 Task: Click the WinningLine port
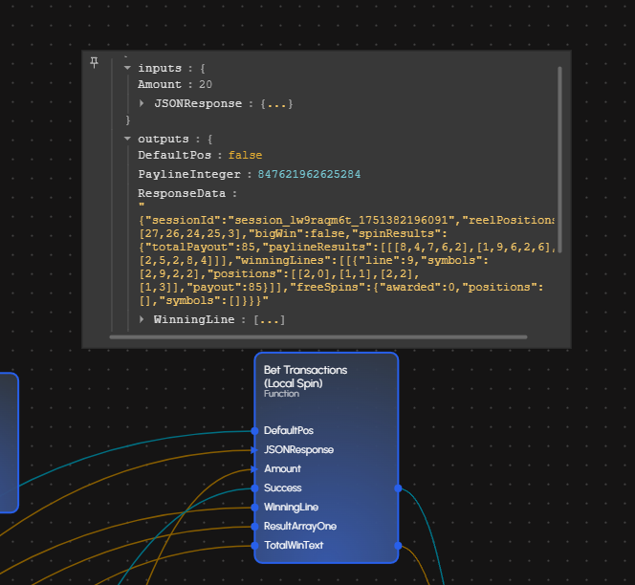click(254, 508)
